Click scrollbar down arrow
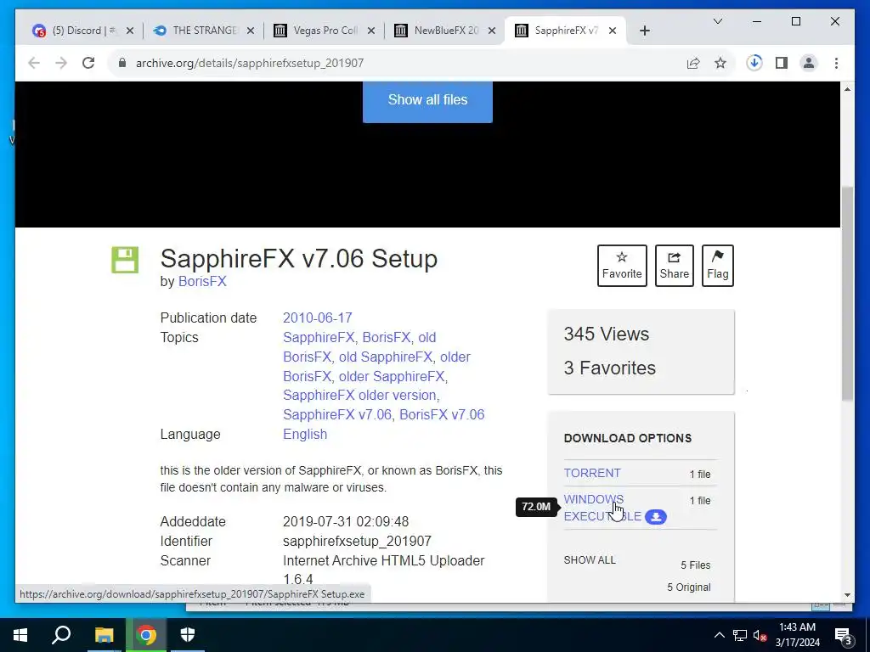 [847, 595]
